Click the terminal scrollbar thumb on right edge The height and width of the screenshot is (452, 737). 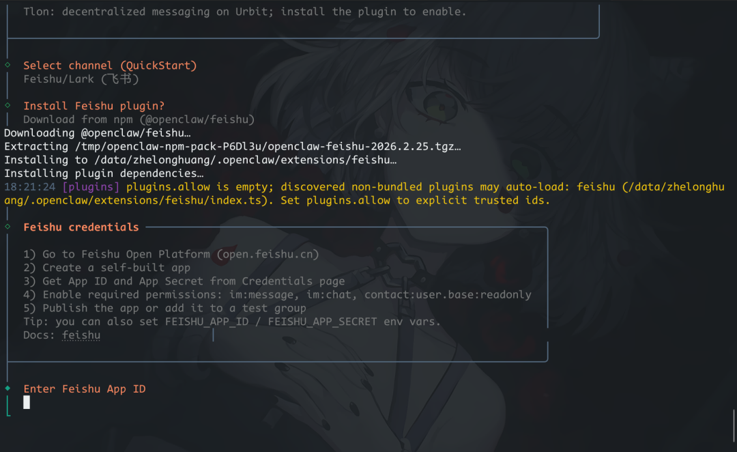click(734, 425)
